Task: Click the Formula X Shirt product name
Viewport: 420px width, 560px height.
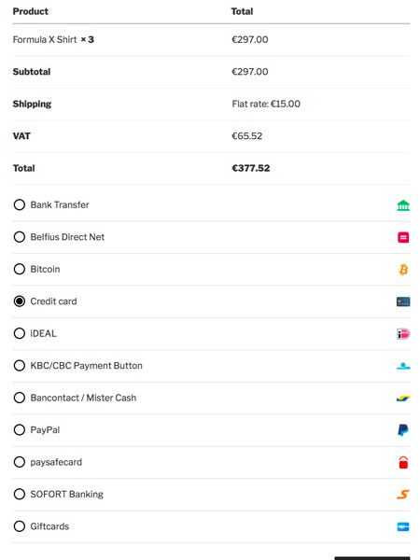Action: [x=45, y=39]
